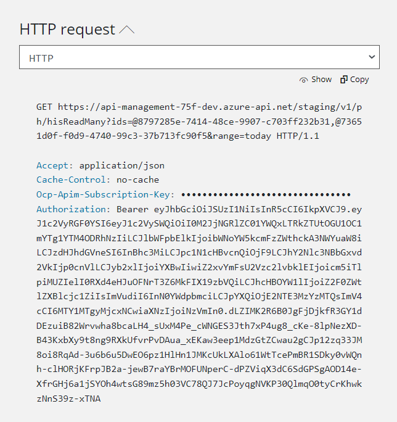
Task: Click the Ocp-Apim-Subscription-Key header name
Action: click(103, 194)
